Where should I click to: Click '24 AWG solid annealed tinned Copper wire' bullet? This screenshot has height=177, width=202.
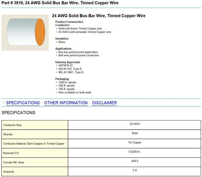pyautogui.click(x=85, y=32)
